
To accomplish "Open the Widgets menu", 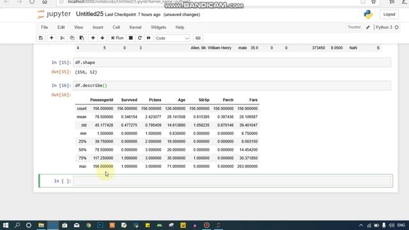I will (x=158, y=27).
